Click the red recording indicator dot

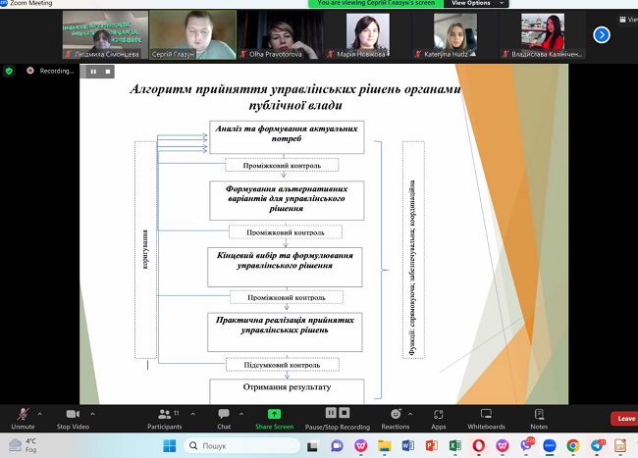30,71
